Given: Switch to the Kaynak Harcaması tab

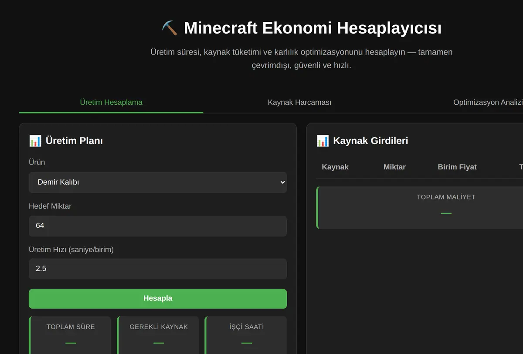Looking at the screenshot, I should (x=299, y=102).
